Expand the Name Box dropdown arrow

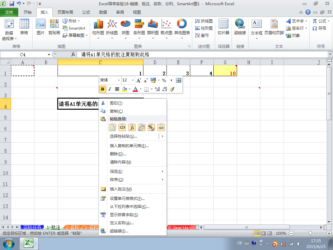(49, 55)
